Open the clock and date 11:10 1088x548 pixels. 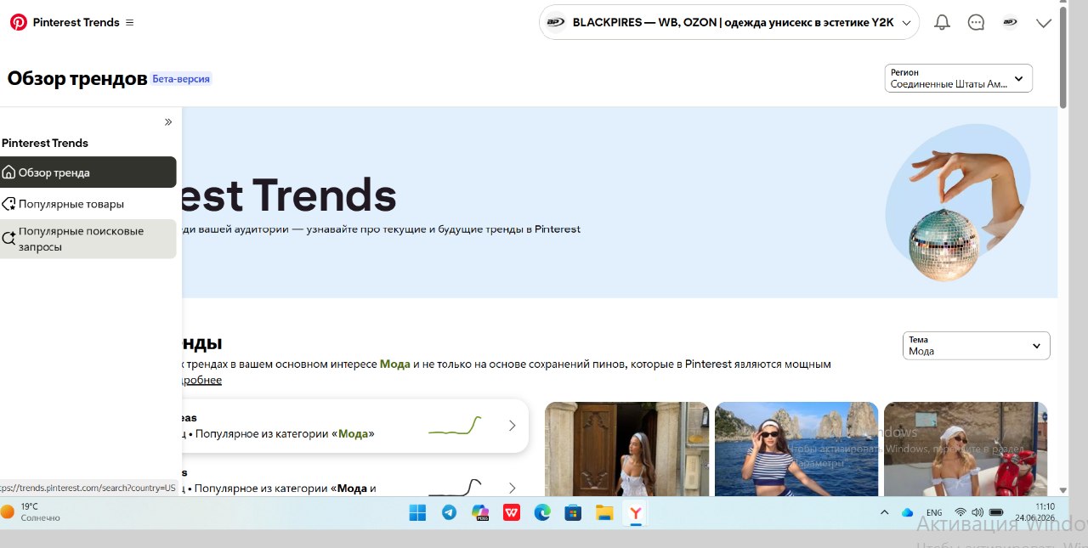click(1034, 512)
